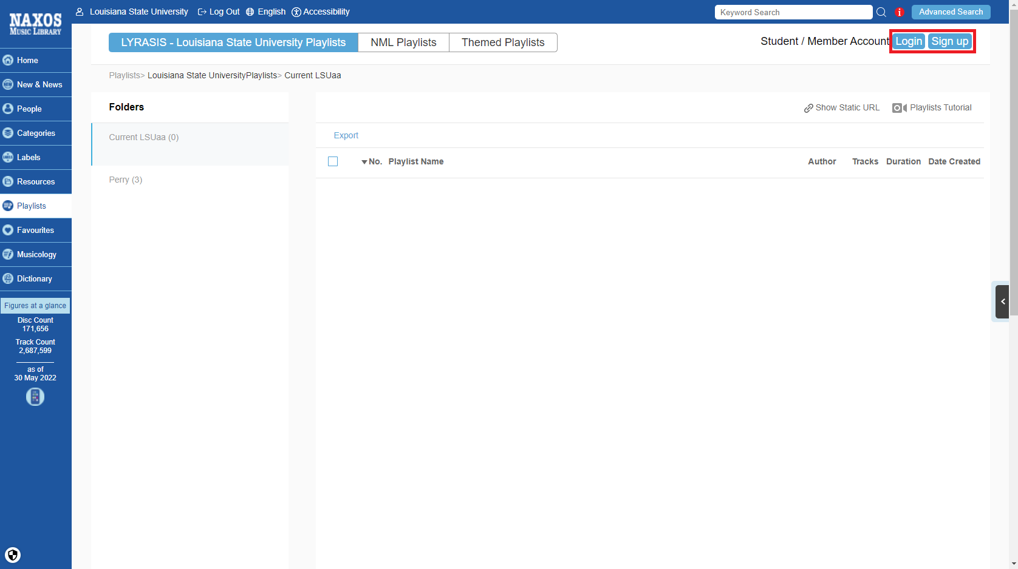Viewport: 1018px width, 569px height.
Task: Click the English language link
Action: 272,12
